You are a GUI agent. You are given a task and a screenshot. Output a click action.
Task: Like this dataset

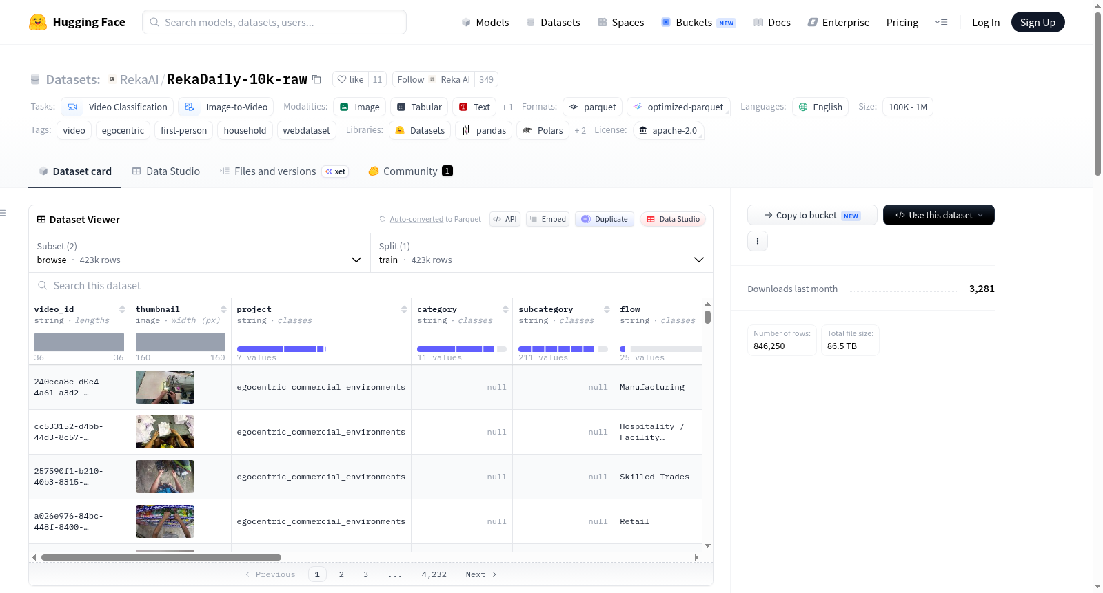point(350,79)
